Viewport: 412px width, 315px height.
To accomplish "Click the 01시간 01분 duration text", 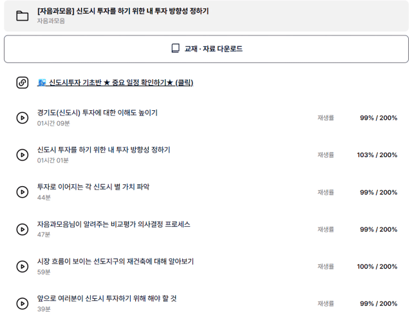I will pyautogui.click(x=53, y=160).
